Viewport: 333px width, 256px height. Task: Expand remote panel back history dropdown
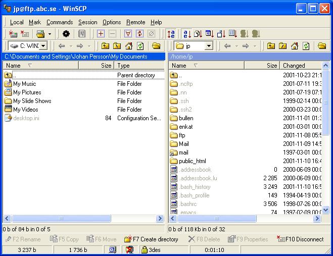click(236, 46)
